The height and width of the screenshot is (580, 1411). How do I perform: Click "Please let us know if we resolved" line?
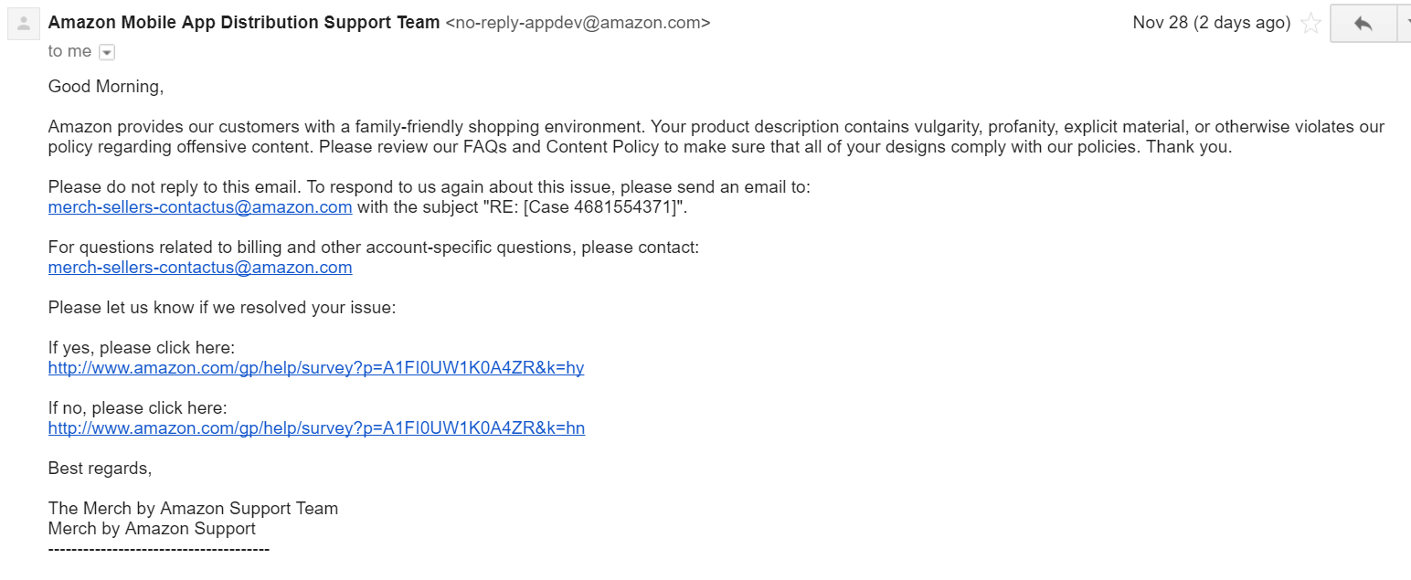[x=222, y=308]
